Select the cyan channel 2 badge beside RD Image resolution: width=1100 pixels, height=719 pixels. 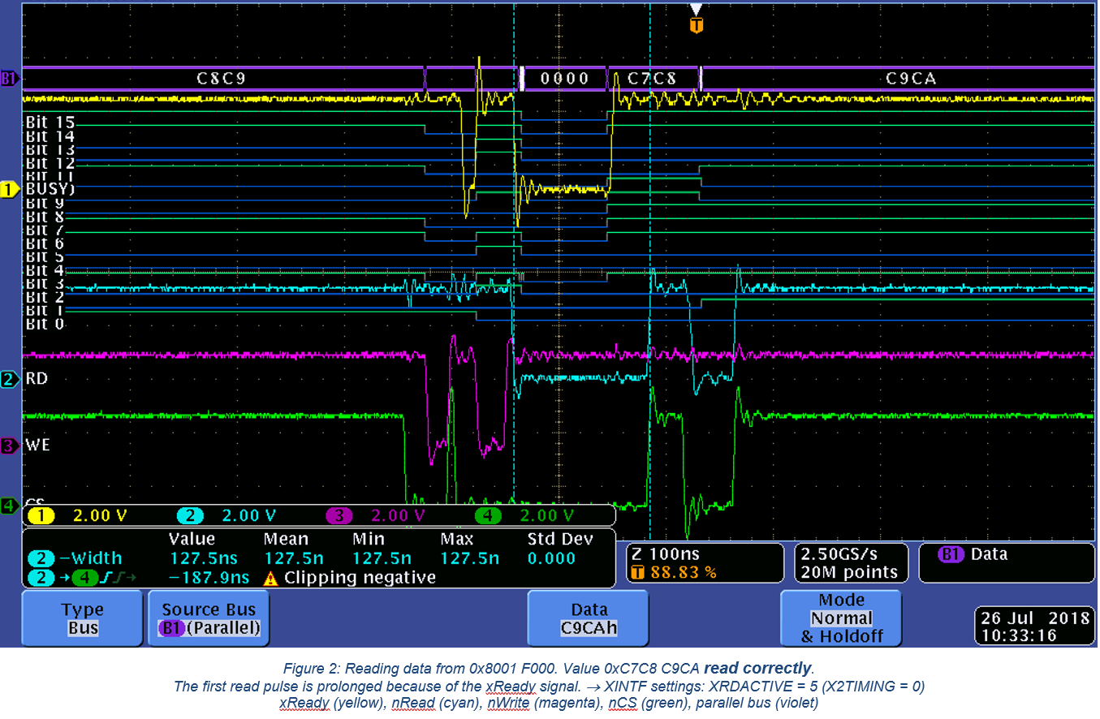(x=9, y=378)
